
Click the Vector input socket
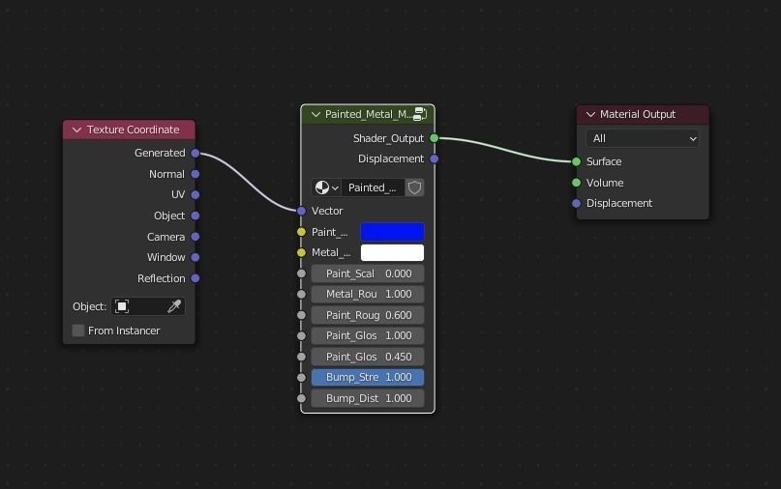(x=301, y=211)
